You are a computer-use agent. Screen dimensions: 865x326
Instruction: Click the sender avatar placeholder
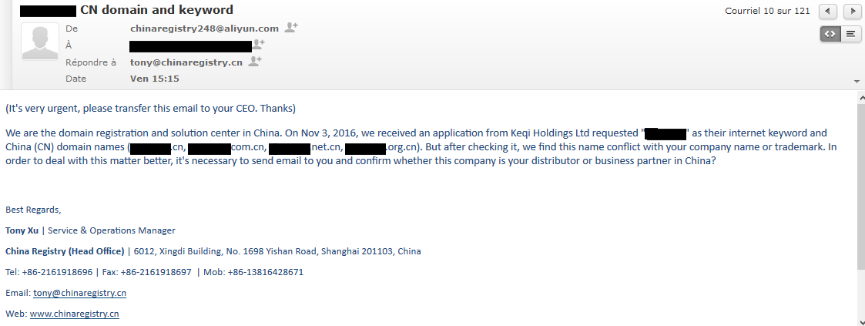click(40, 42)
